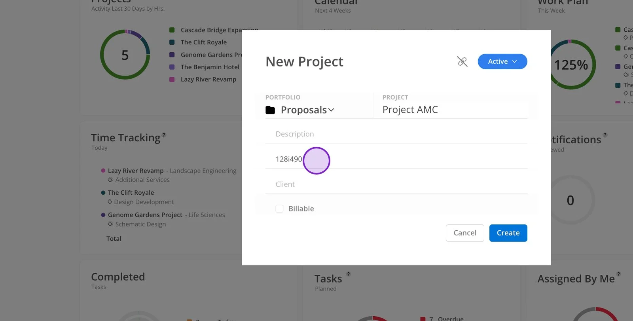633x321 pixels.
Task: Open the Time Tracking help question mark
Action: tap(164, 135)
